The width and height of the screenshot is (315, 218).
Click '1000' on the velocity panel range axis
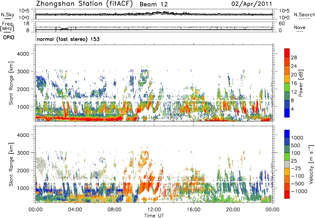tap(23, 188)
